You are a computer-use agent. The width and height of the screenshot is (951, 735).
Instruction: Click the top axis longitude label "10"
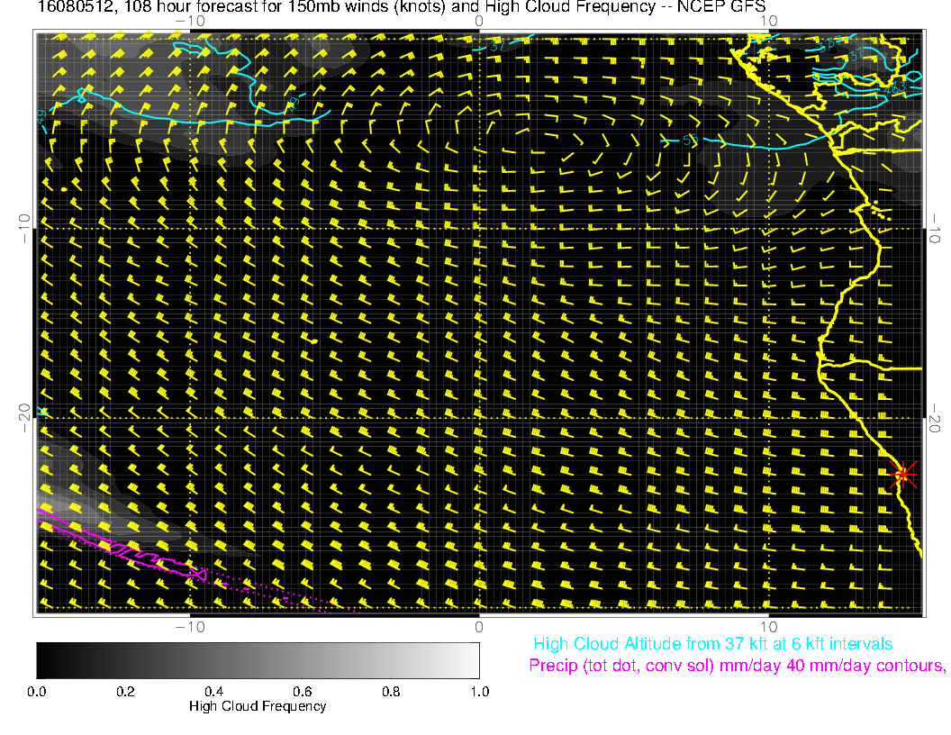[768, 21]
